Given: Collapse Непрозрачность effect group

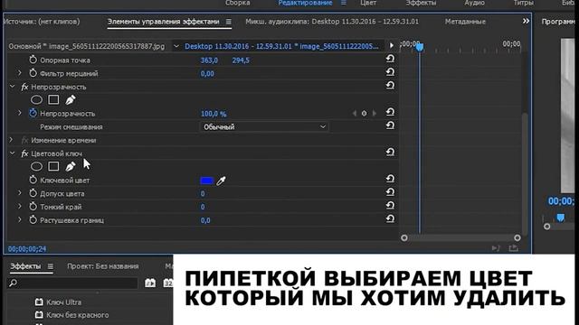Looking at the screenshot, I should [12, 87].
